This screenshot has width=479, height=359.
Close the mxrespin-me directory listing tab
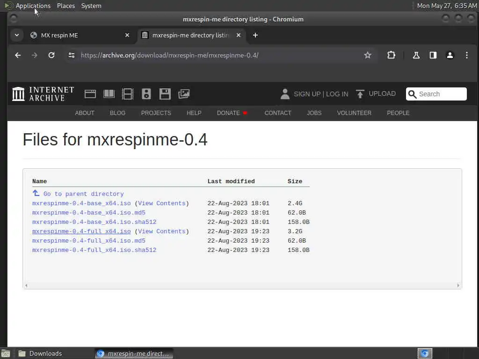click(239, 36)
